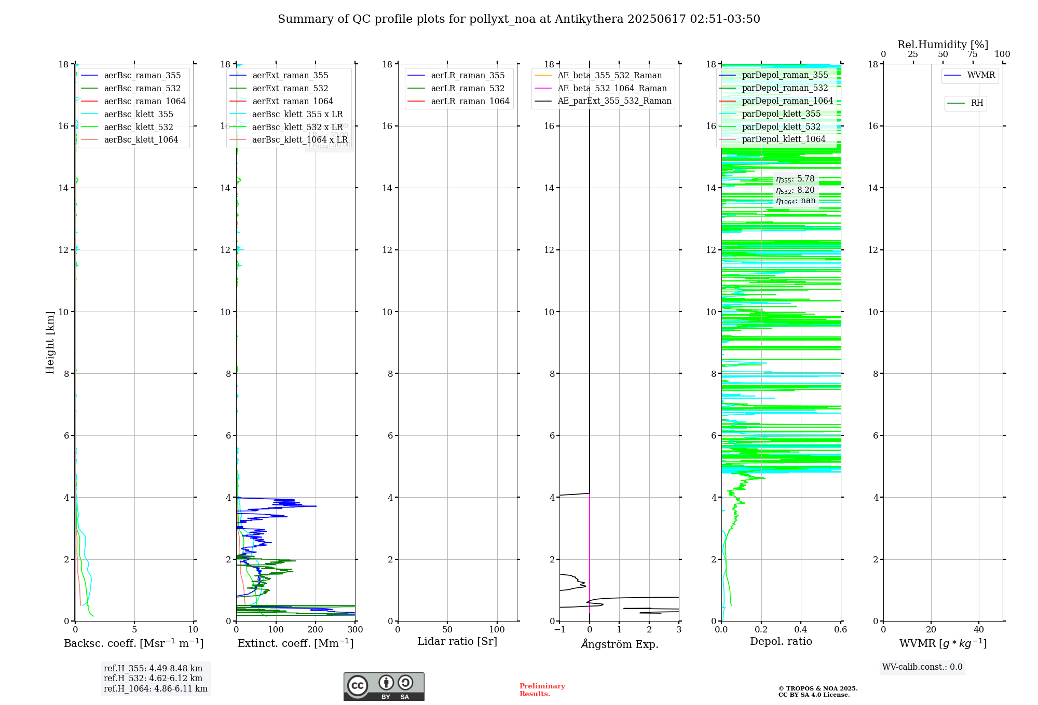Click the WVMR [g*kg⁻¹] axis label
Viewport: 1038px width, 705px height.
pyautogui.click(x=943, y=644)
